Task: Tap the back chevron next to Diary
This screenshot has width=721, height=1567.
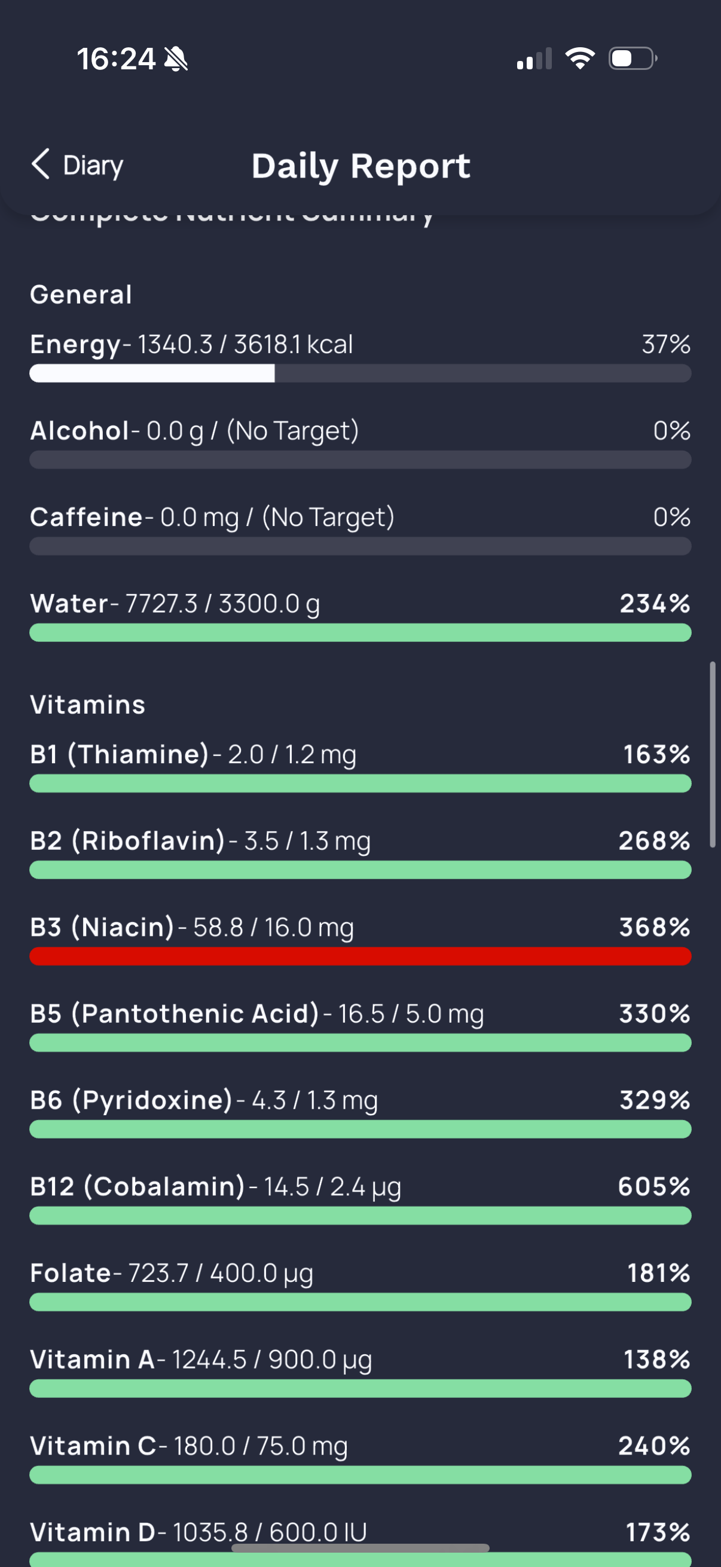Action: coord(40,164)
